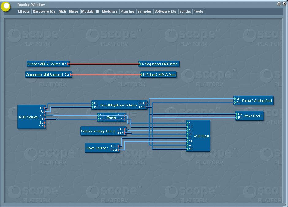
Task: Click ROut port on Wave Source 1
Action: click(119, 150)
